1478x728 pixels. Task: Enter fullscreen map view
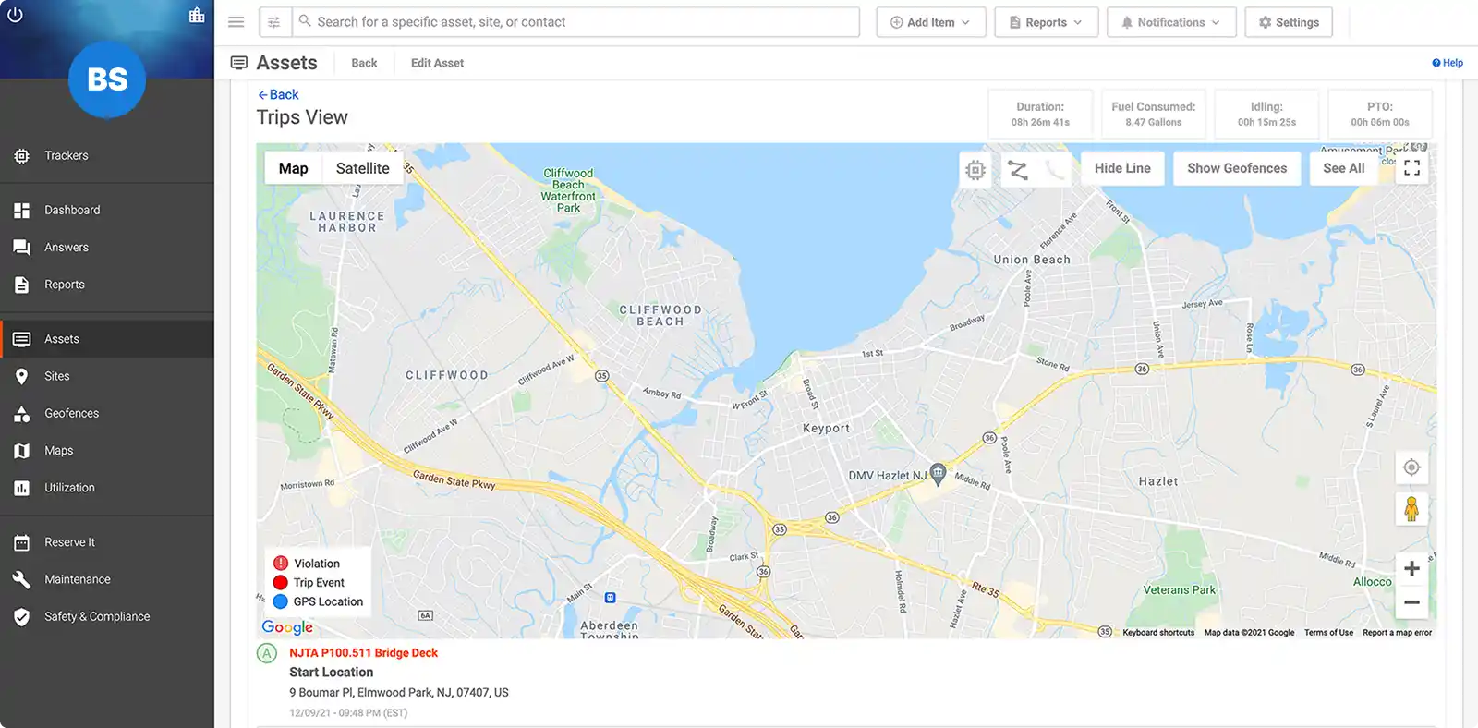pyautogui.click(x=1411, y=168)
